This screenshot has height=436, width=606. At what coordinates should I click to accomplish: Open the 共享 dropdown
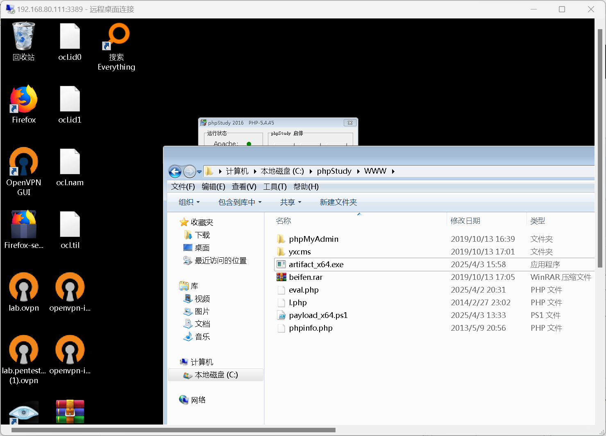pyautogui.click(x=291, y=202)
